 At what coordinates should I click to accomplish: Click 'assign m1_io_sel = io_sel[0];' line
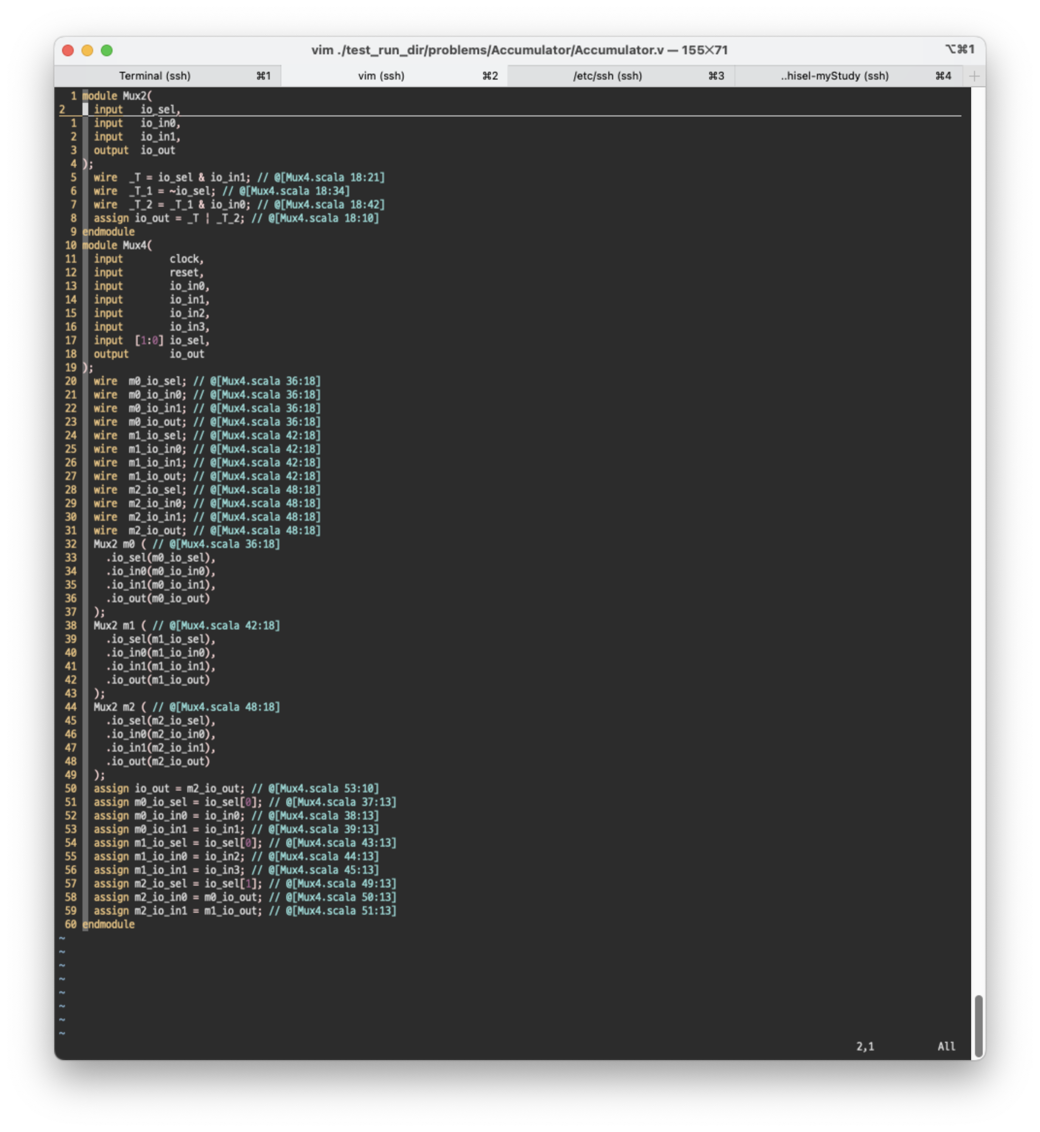pos(245,843)
